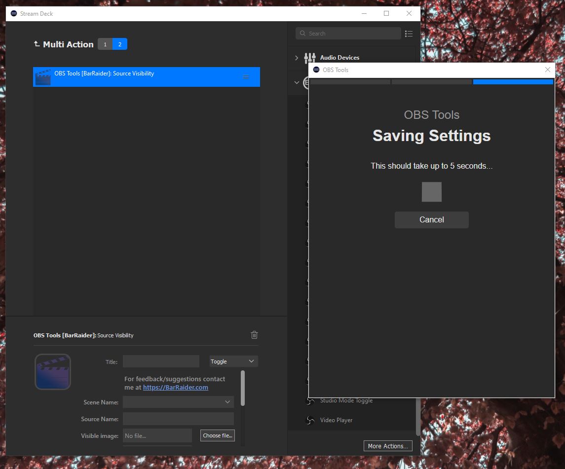Open the Toggle mode dropdown

click(x=233, y=361)
